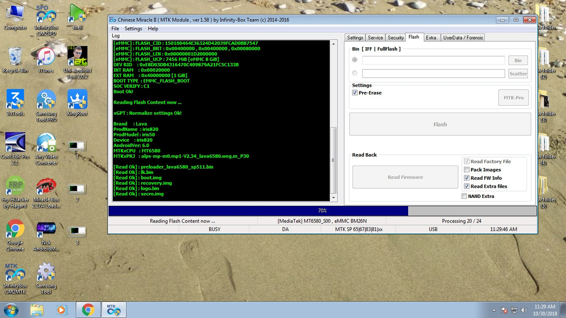Open the Recycle Bin
Viewport: 566px width, 318px height.
tap(15, 61)
